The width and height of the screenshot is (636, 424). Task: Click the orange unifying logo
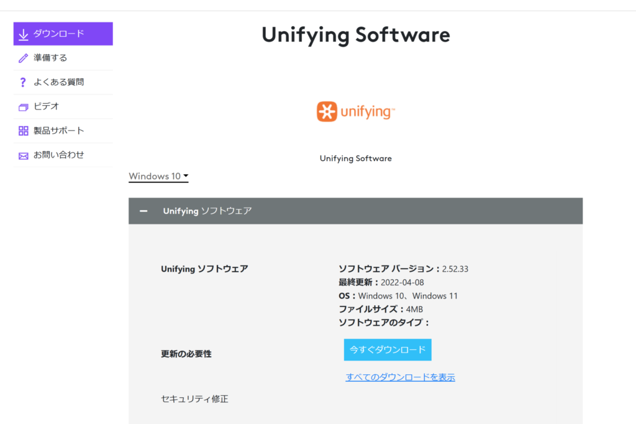click(356, 112)
